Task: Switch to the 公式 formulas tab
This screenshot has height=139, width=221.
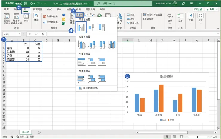Action: [50, 10]
